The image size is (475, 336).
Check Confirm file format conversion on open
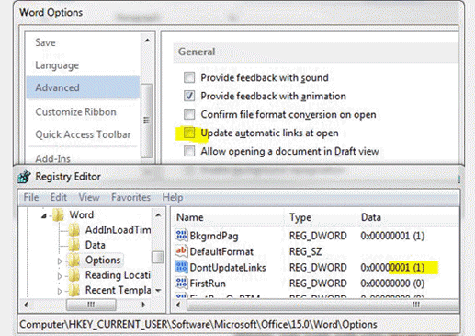point(189,114)
